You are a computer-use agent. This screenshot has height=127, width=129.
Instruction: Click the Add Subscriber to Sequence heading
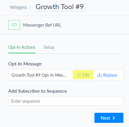[x=37, y=91]
